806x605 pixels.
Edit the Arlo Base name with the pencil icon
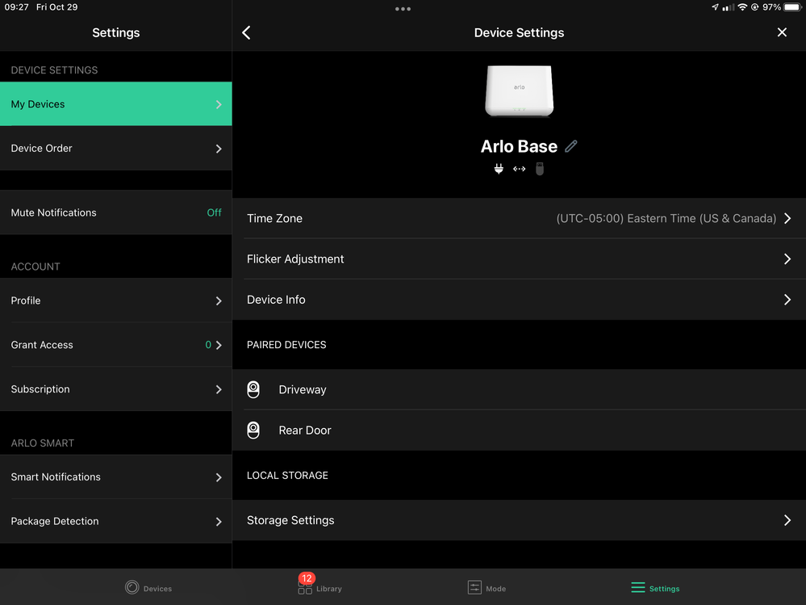tap(571, 147)
